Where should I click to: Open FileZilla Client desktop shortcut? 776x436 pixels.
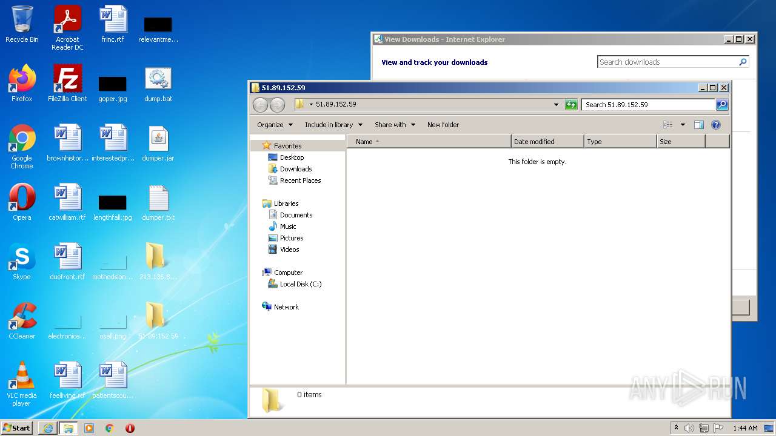pos(67,84)
